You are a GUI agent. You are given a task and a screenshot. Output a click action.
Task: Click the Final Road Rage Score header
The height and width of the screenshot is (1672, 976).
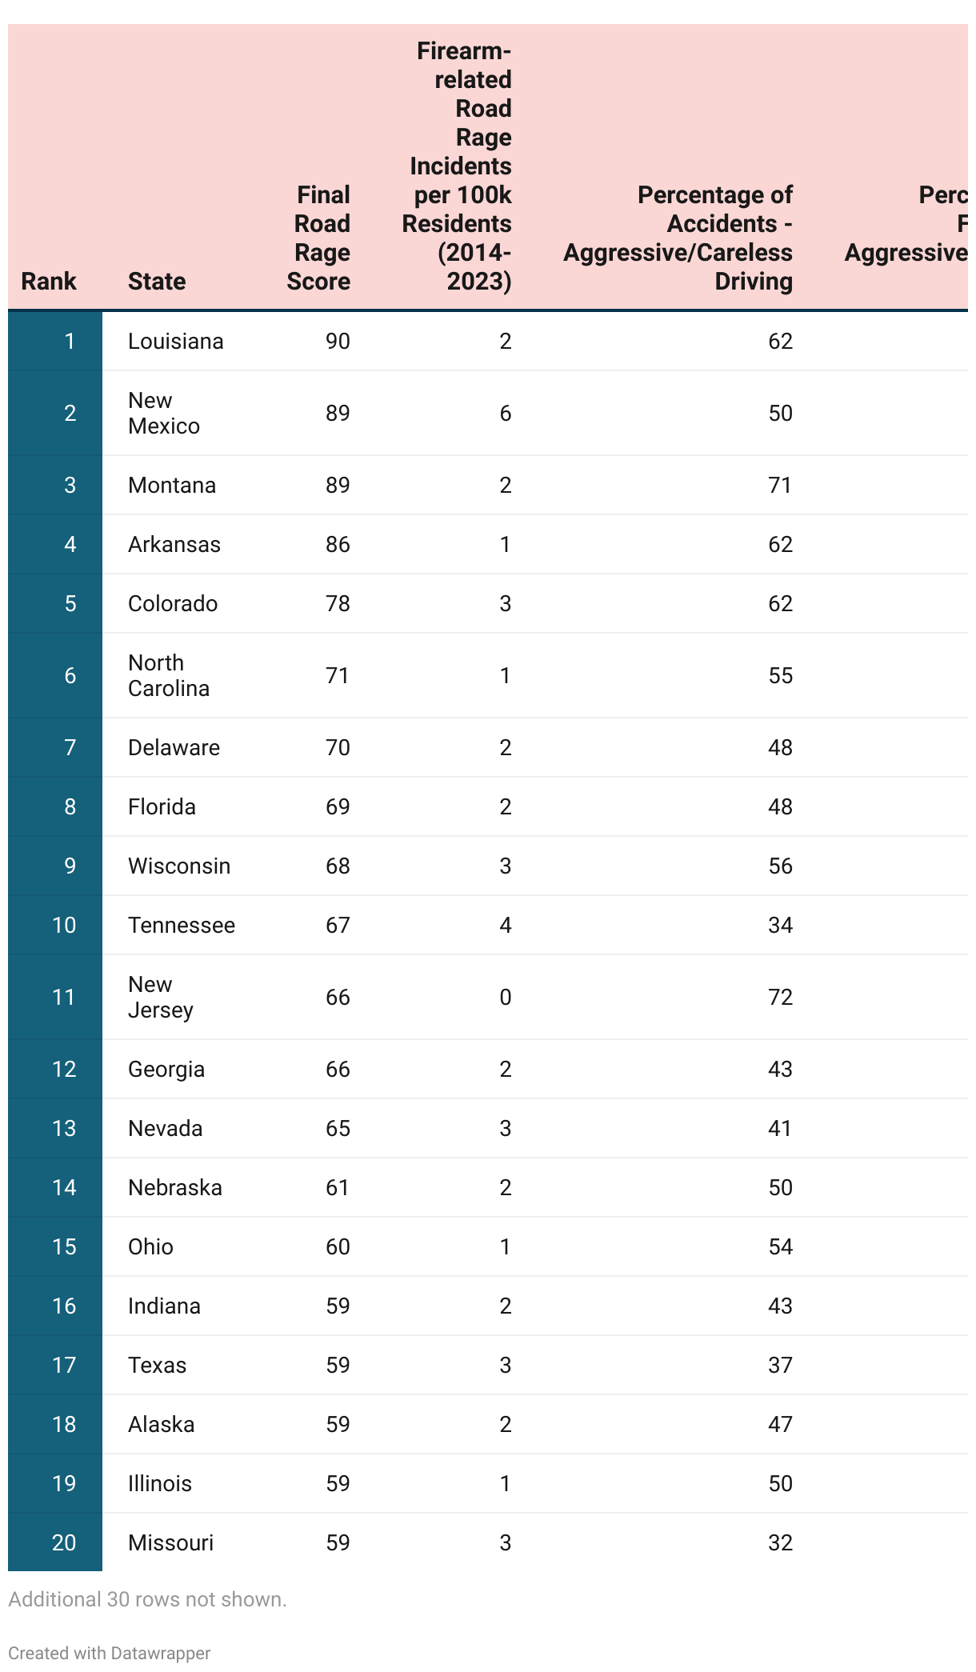318,238
